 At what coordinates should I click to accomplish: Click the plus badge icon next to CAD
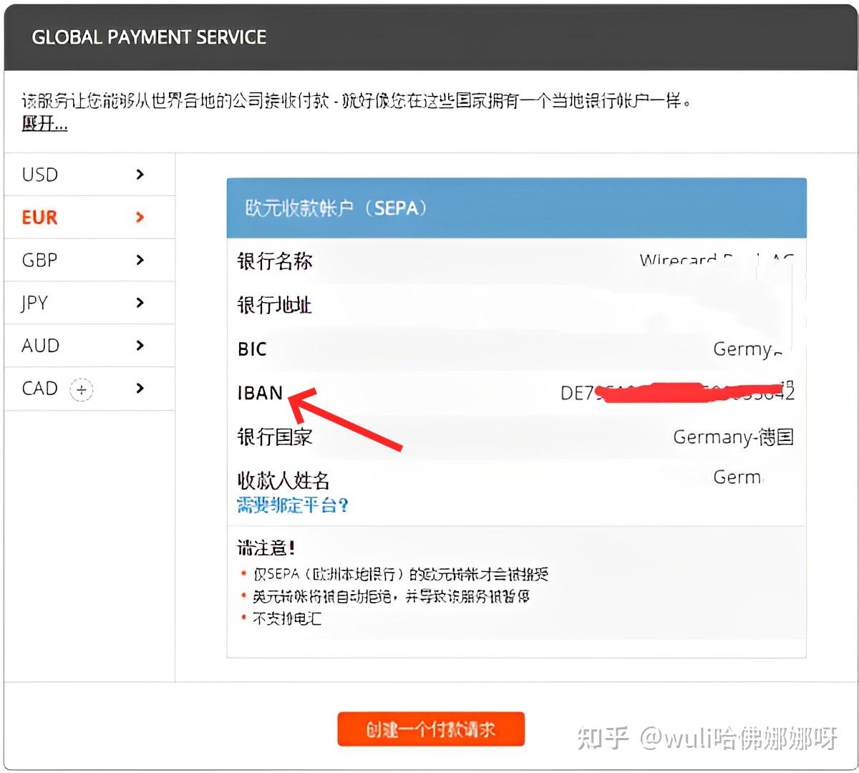[81, 390]
